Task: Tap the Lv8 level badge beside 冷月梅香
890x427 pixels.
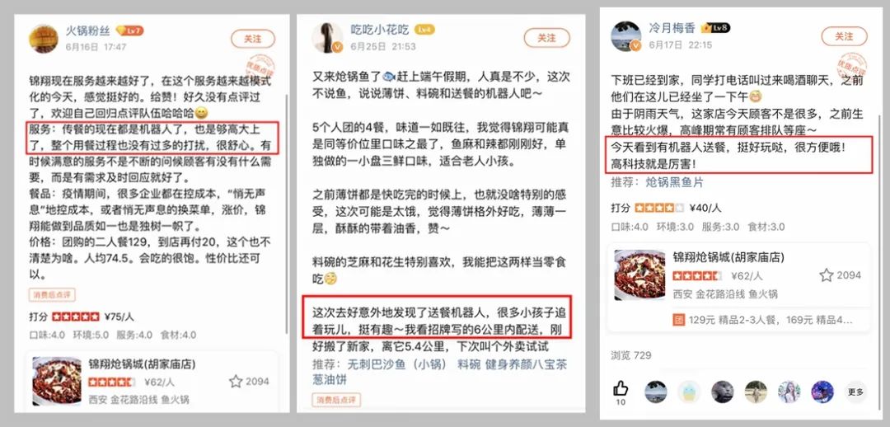Action: click(715, 28)
